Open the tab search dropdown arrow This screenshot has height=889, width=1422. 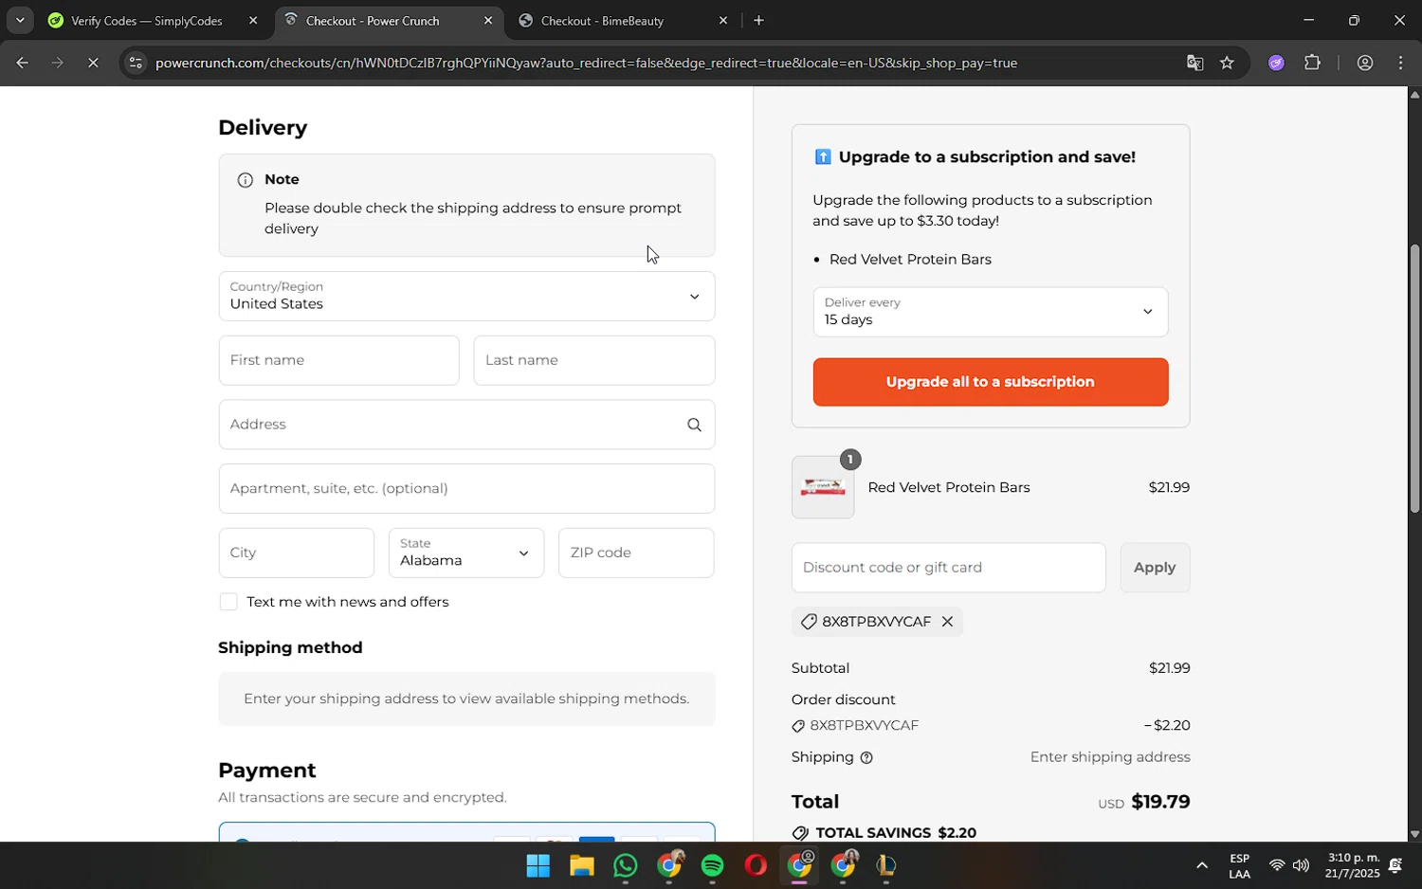(x=19, y=20)
